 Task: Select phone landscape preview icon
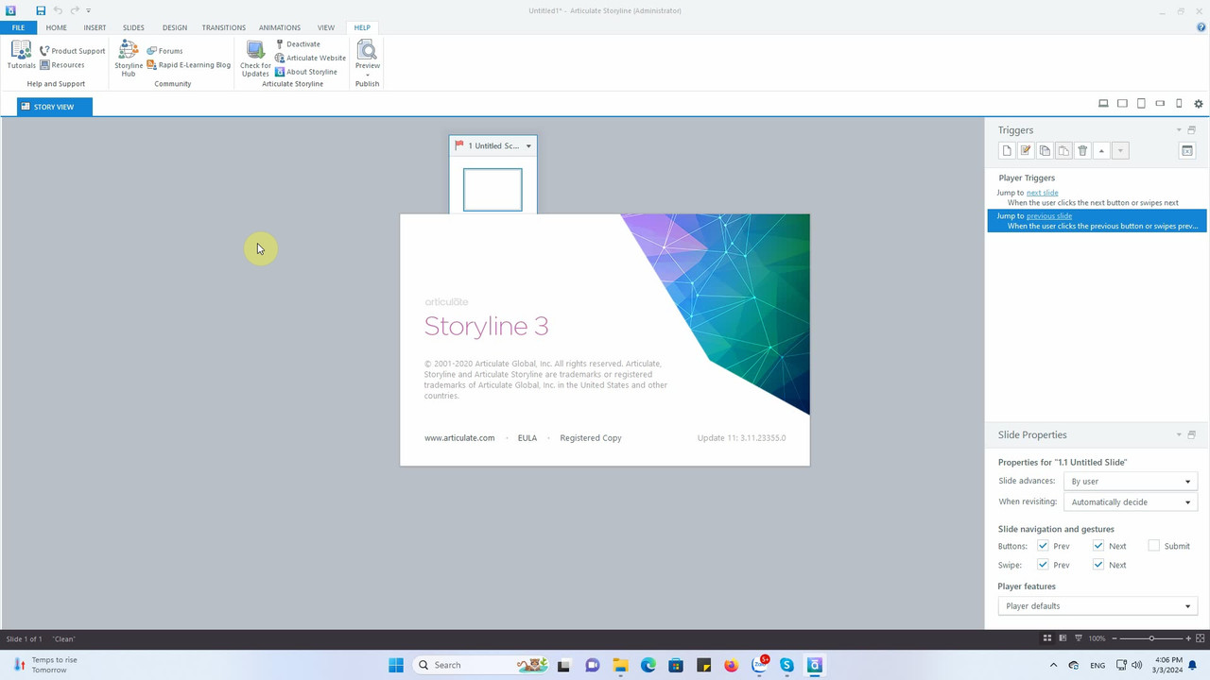pyautogui.click(x=1160, y=104)
